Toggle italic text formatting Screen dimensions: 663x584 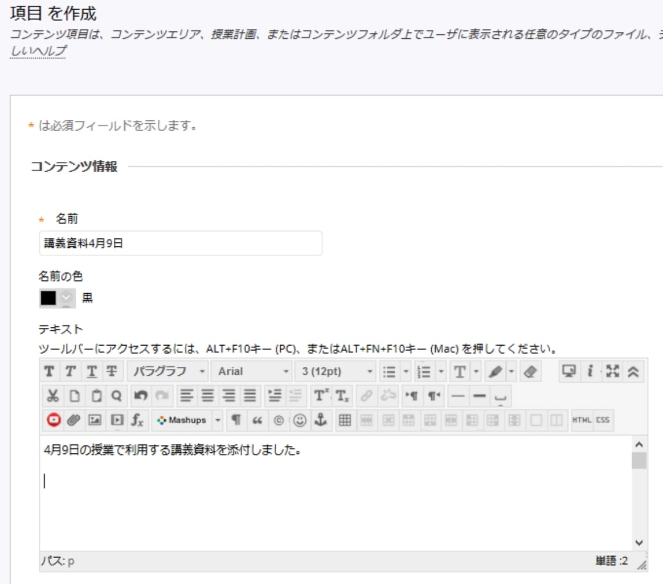pyautogui.click(x=70, y=371)
